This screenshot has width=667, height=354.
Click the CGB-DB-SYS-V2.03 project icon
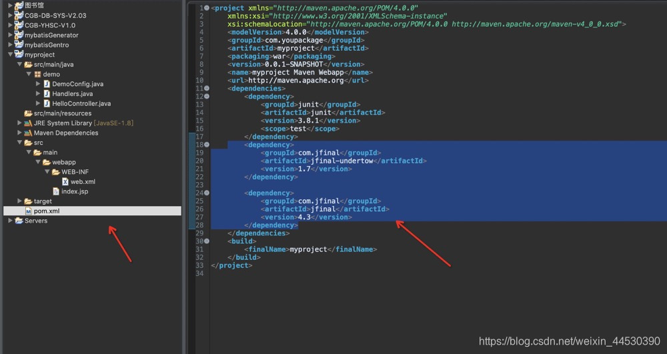(19, 15)
